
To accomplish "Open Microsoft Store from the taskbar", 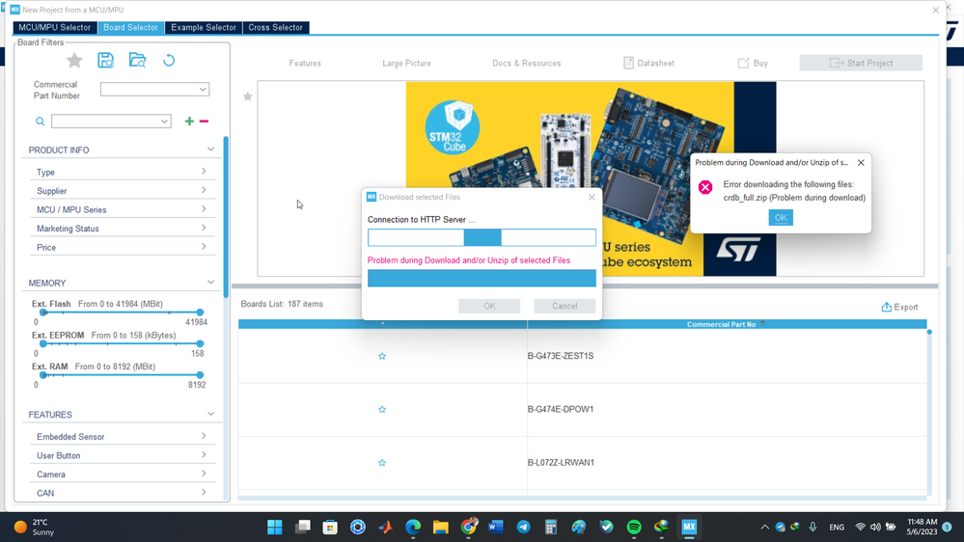I will coord(330,527).
